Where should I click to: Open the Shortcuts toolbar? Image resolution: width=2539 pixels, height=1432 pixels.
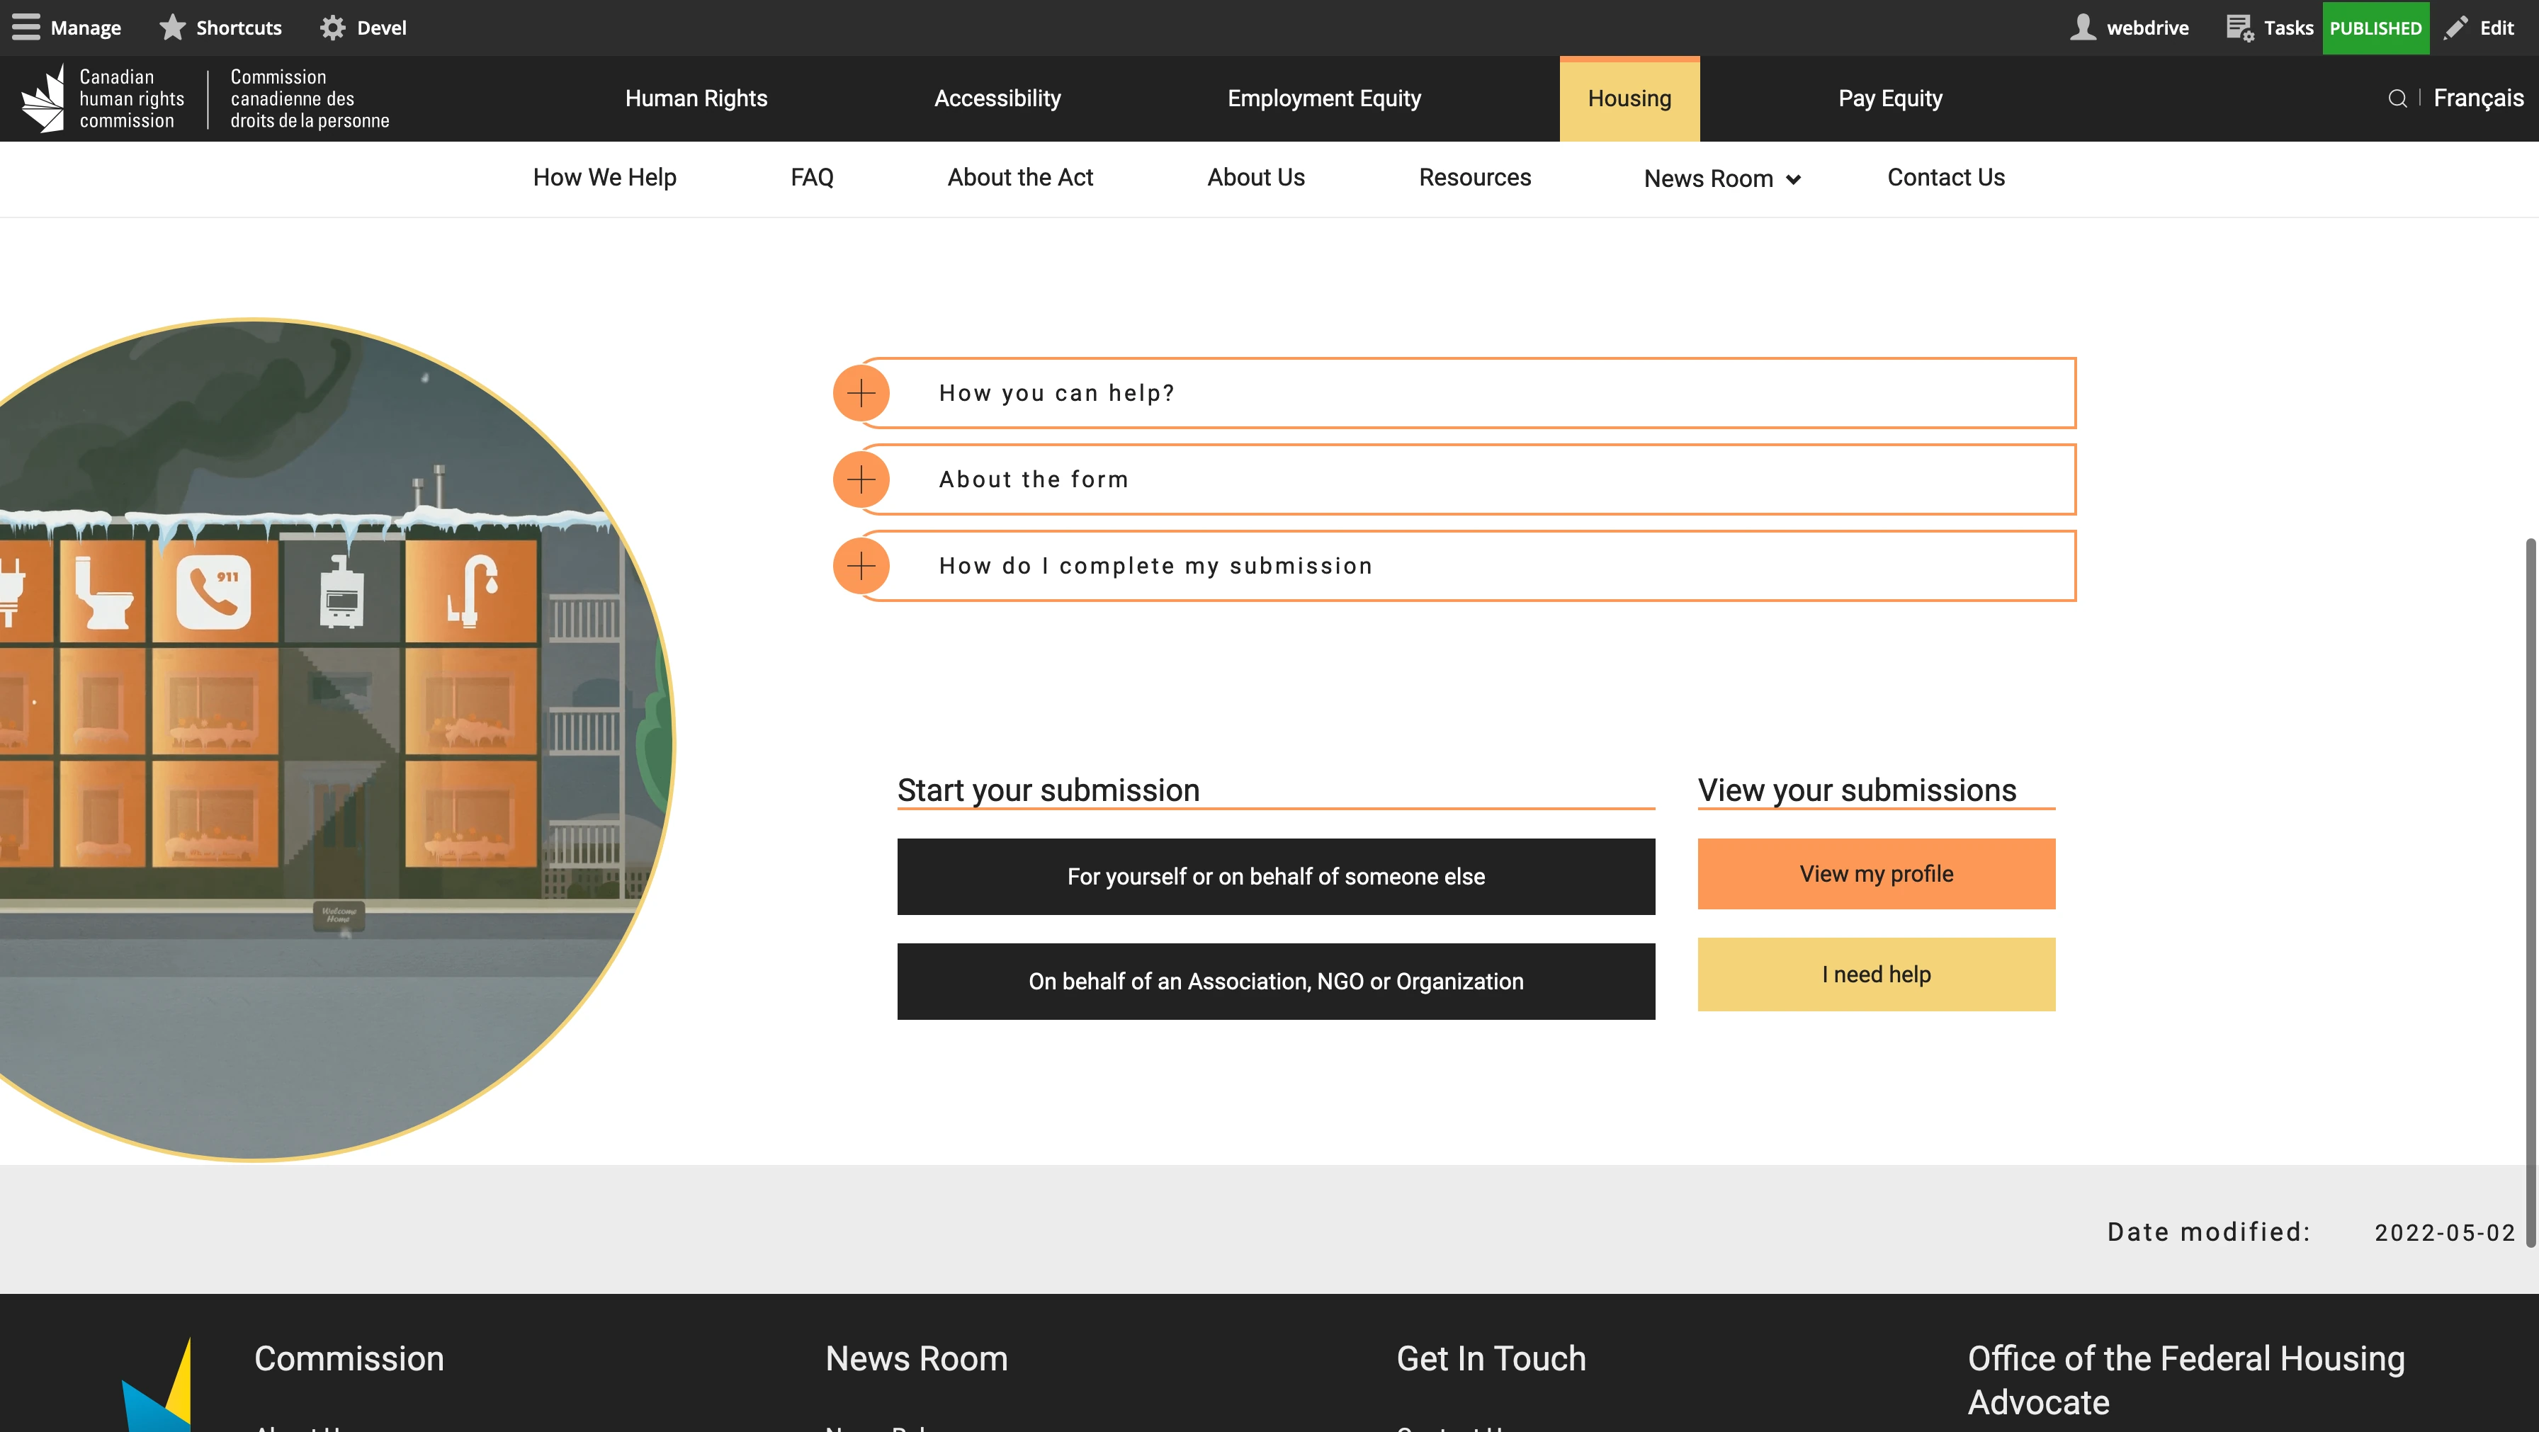coord(219,27)
